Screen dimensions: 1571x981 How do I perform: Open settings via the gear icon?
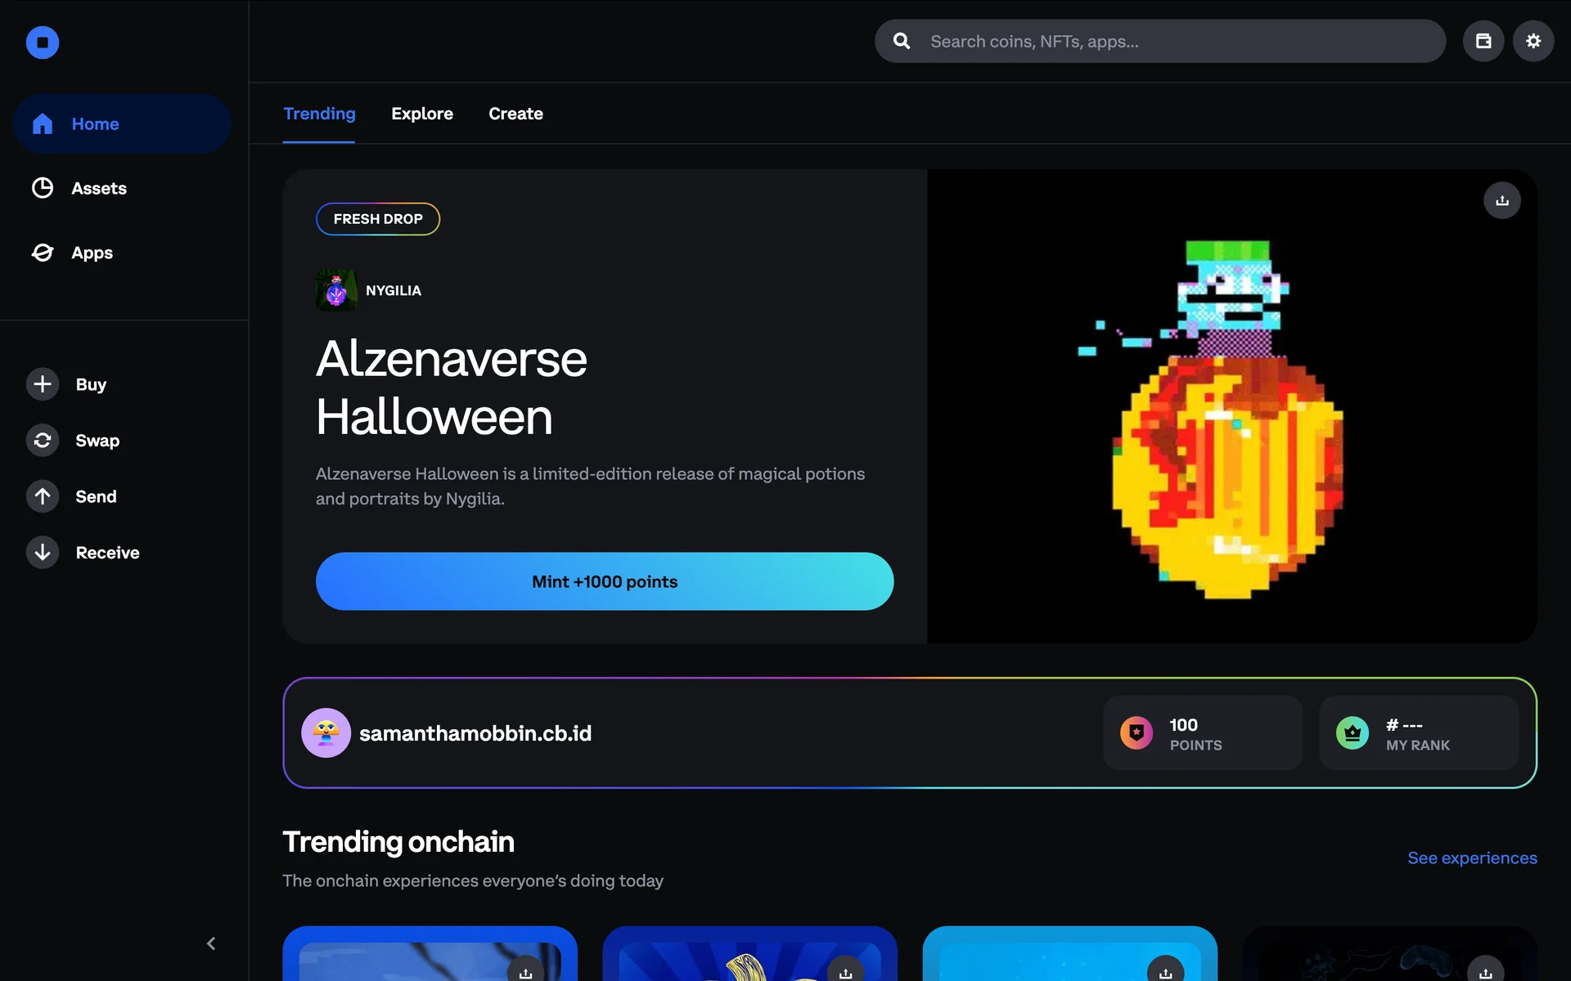point(1533,41)
